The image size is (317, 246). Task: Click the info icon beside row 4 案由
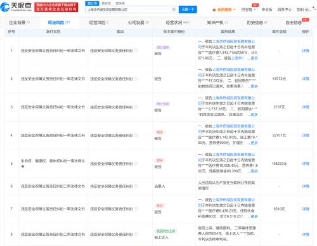coord(136,135)
